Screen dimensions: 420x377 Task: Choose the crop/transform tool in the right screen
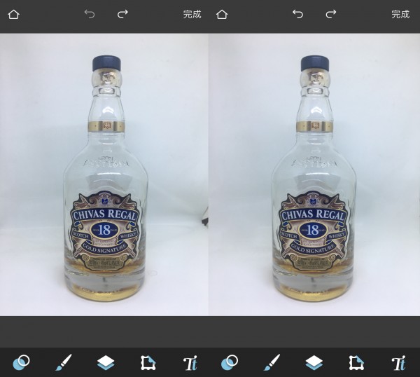coord(356,362)
